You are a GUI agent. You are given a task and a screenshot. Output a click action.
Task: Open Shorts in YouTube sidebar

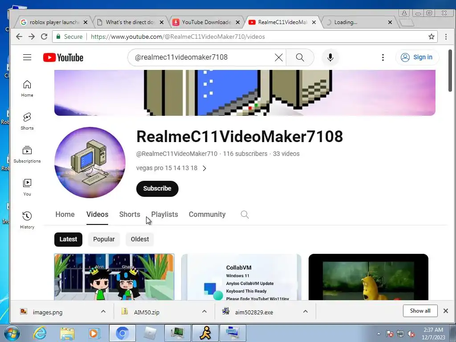pyautogui.click(x=27, y=121)
